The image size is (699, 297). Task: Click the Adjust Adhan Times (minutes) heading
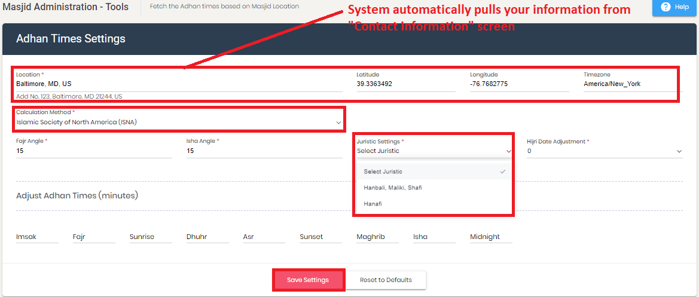77,195
